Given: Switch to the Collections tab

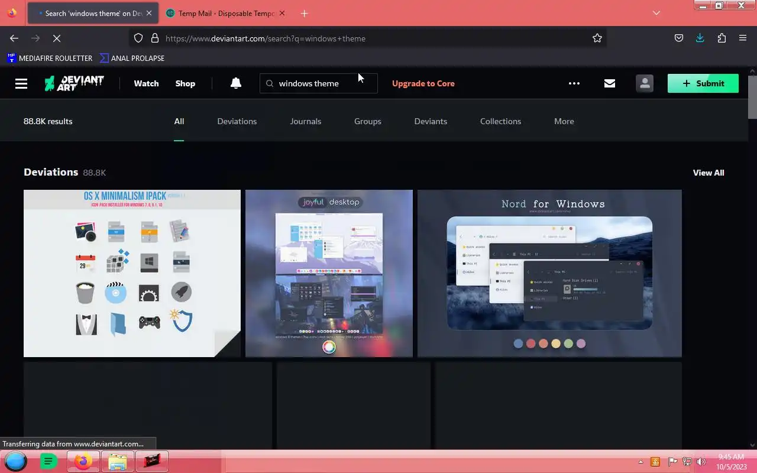Looking at the screenshot, I should coord(500,121).
